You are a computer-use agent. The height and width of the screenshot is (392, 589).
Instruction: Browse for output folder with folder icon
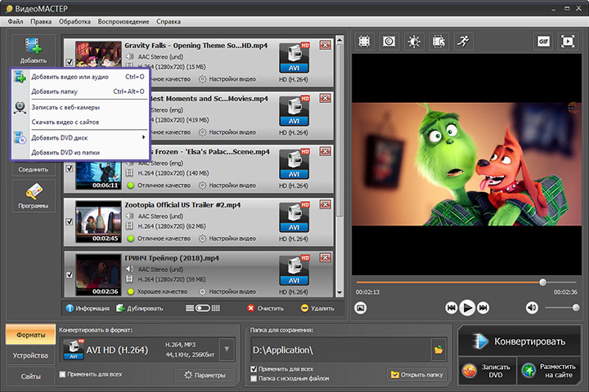pos(438,350)
